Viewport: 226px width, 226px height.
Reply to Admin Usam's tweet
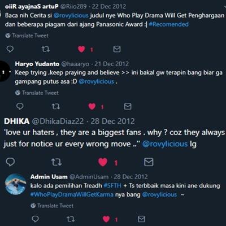(35, 219)
